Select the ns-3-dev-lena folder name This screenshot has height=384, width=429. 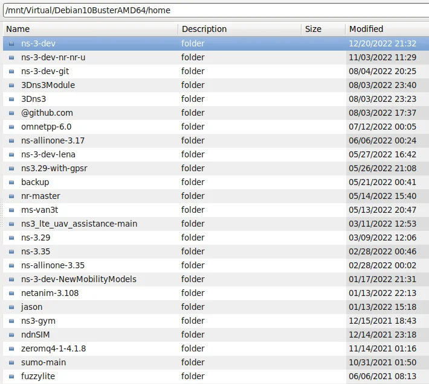(x=48, y=154)
